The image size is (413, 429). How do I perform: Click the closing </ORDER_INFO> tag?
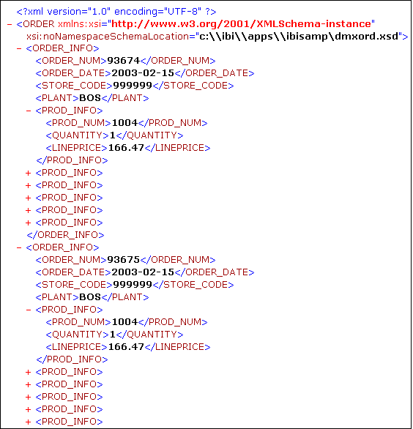click(65, 235)
